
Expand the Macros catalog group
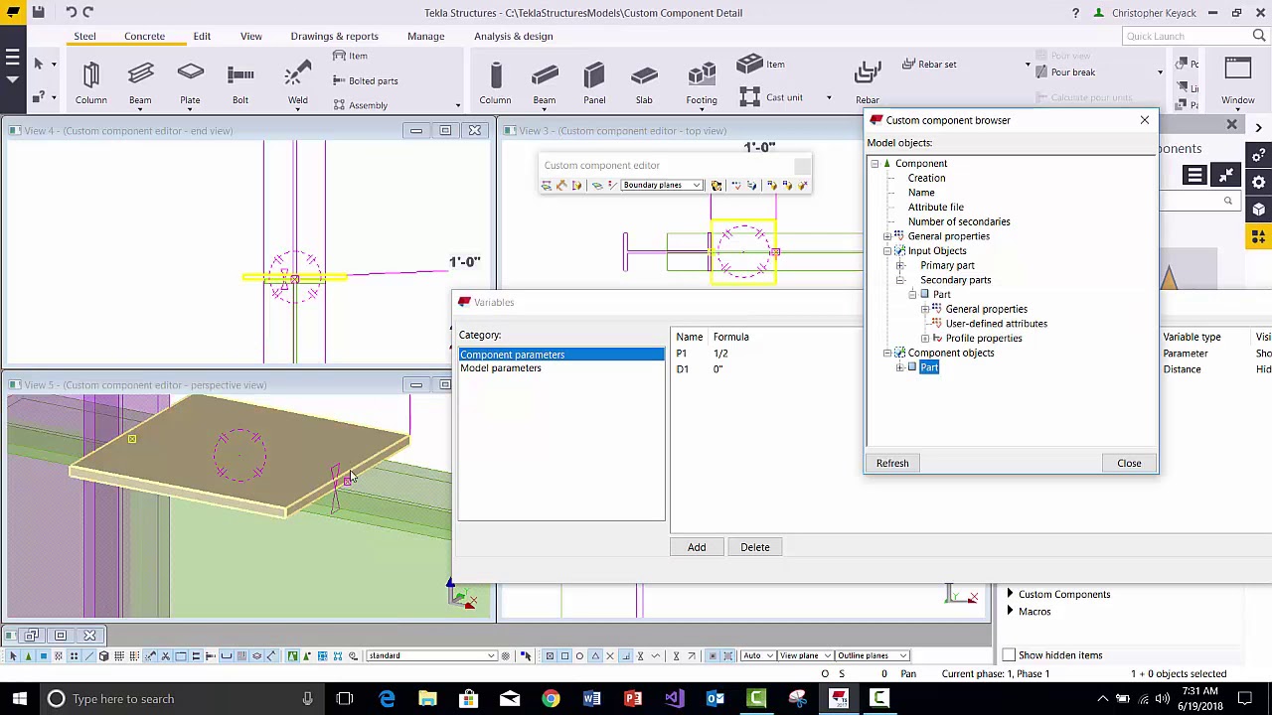1010,612
